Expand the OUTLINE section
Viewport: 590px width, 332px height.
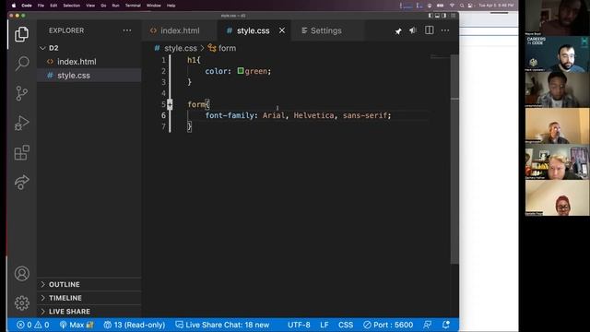[x=88, y=284]
